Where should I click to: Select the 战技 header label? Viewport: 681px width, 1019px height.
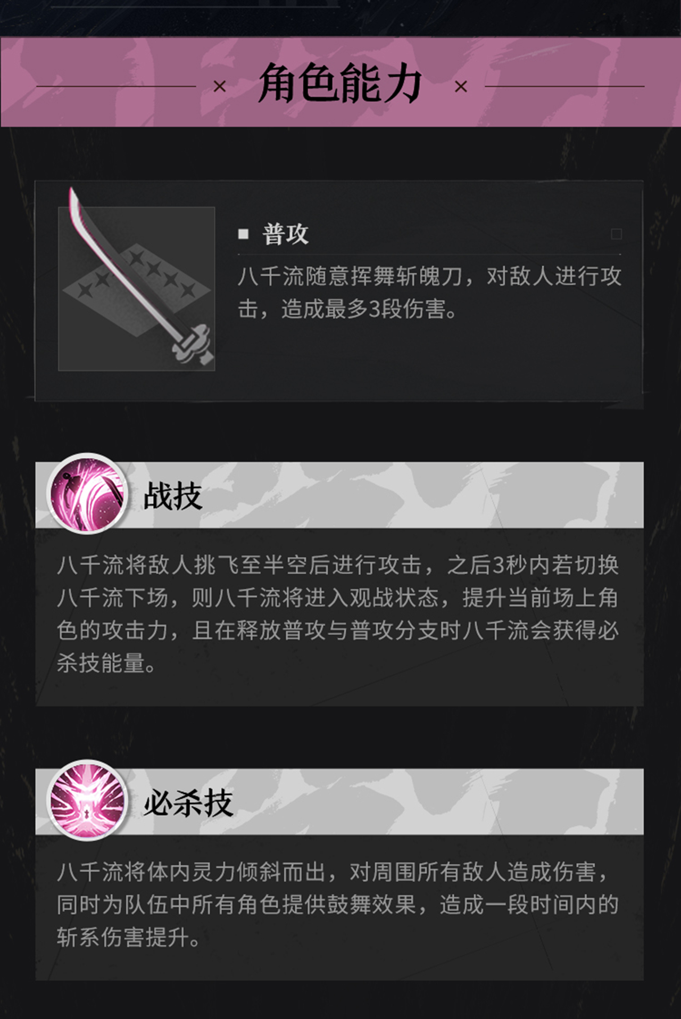point(173,496)
